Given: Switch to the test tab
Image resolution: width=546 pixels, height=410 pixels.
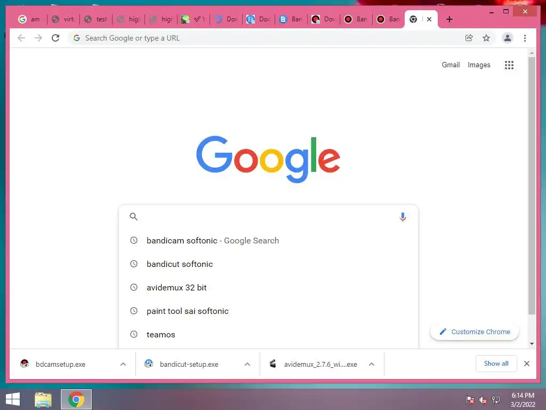Looking at the screenshot, I should point(96,19).
